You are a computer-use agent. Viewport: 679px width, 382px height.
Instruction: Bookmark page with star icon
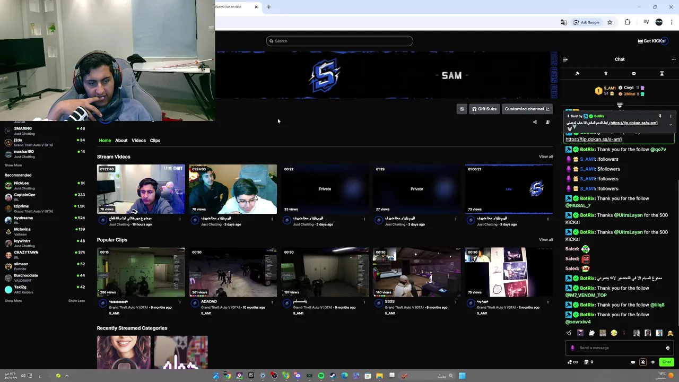pos(610,22)
